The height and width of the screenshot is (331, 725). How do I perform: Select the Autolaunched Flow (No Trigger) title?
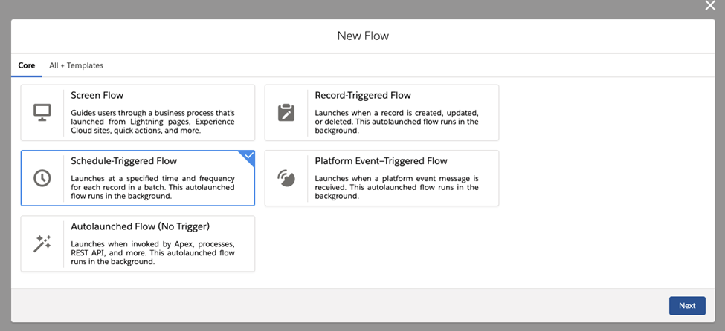(140, 226)
